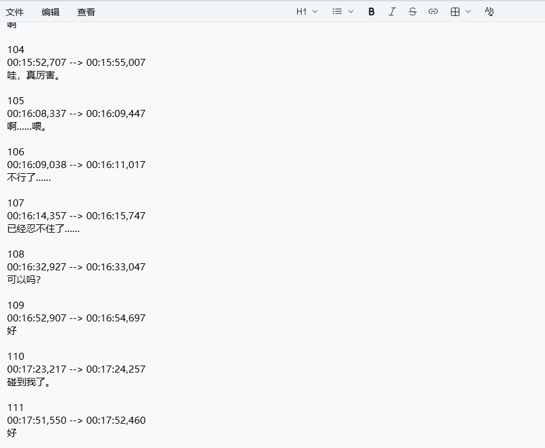
Task: Open the 编辑 menu
Action: [x=50, y=12]
